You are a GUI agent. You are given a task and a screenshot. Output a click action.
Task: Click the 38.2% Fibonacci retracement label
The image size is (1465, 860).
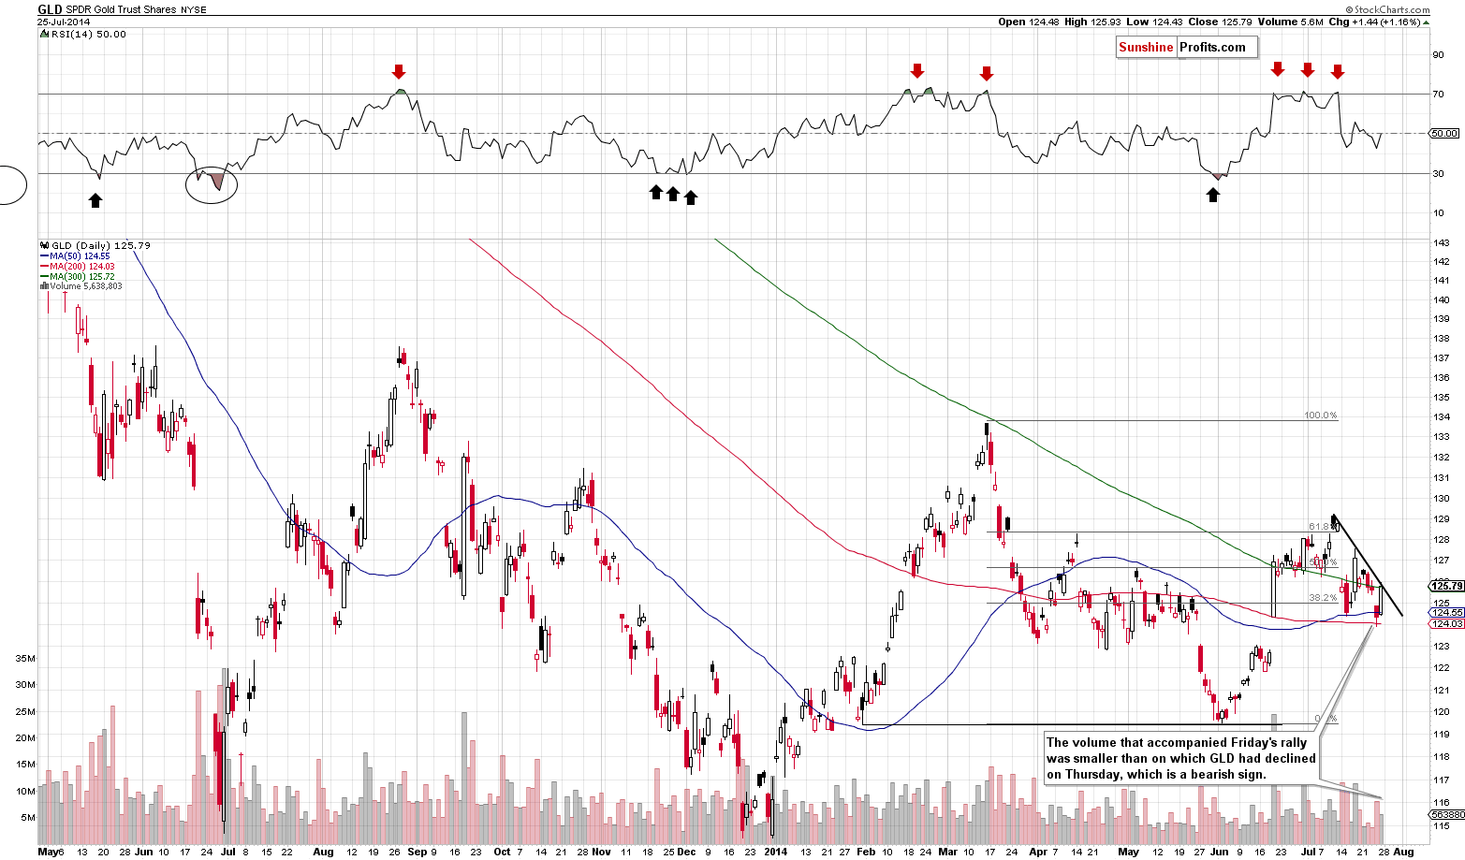pyautogui.click(x=1322, y=597)
